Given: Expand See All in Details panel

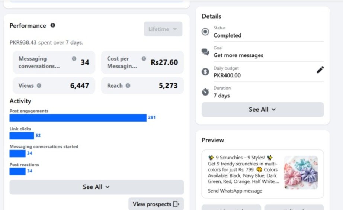Looking at the screenshot, I should pos(262,109).
